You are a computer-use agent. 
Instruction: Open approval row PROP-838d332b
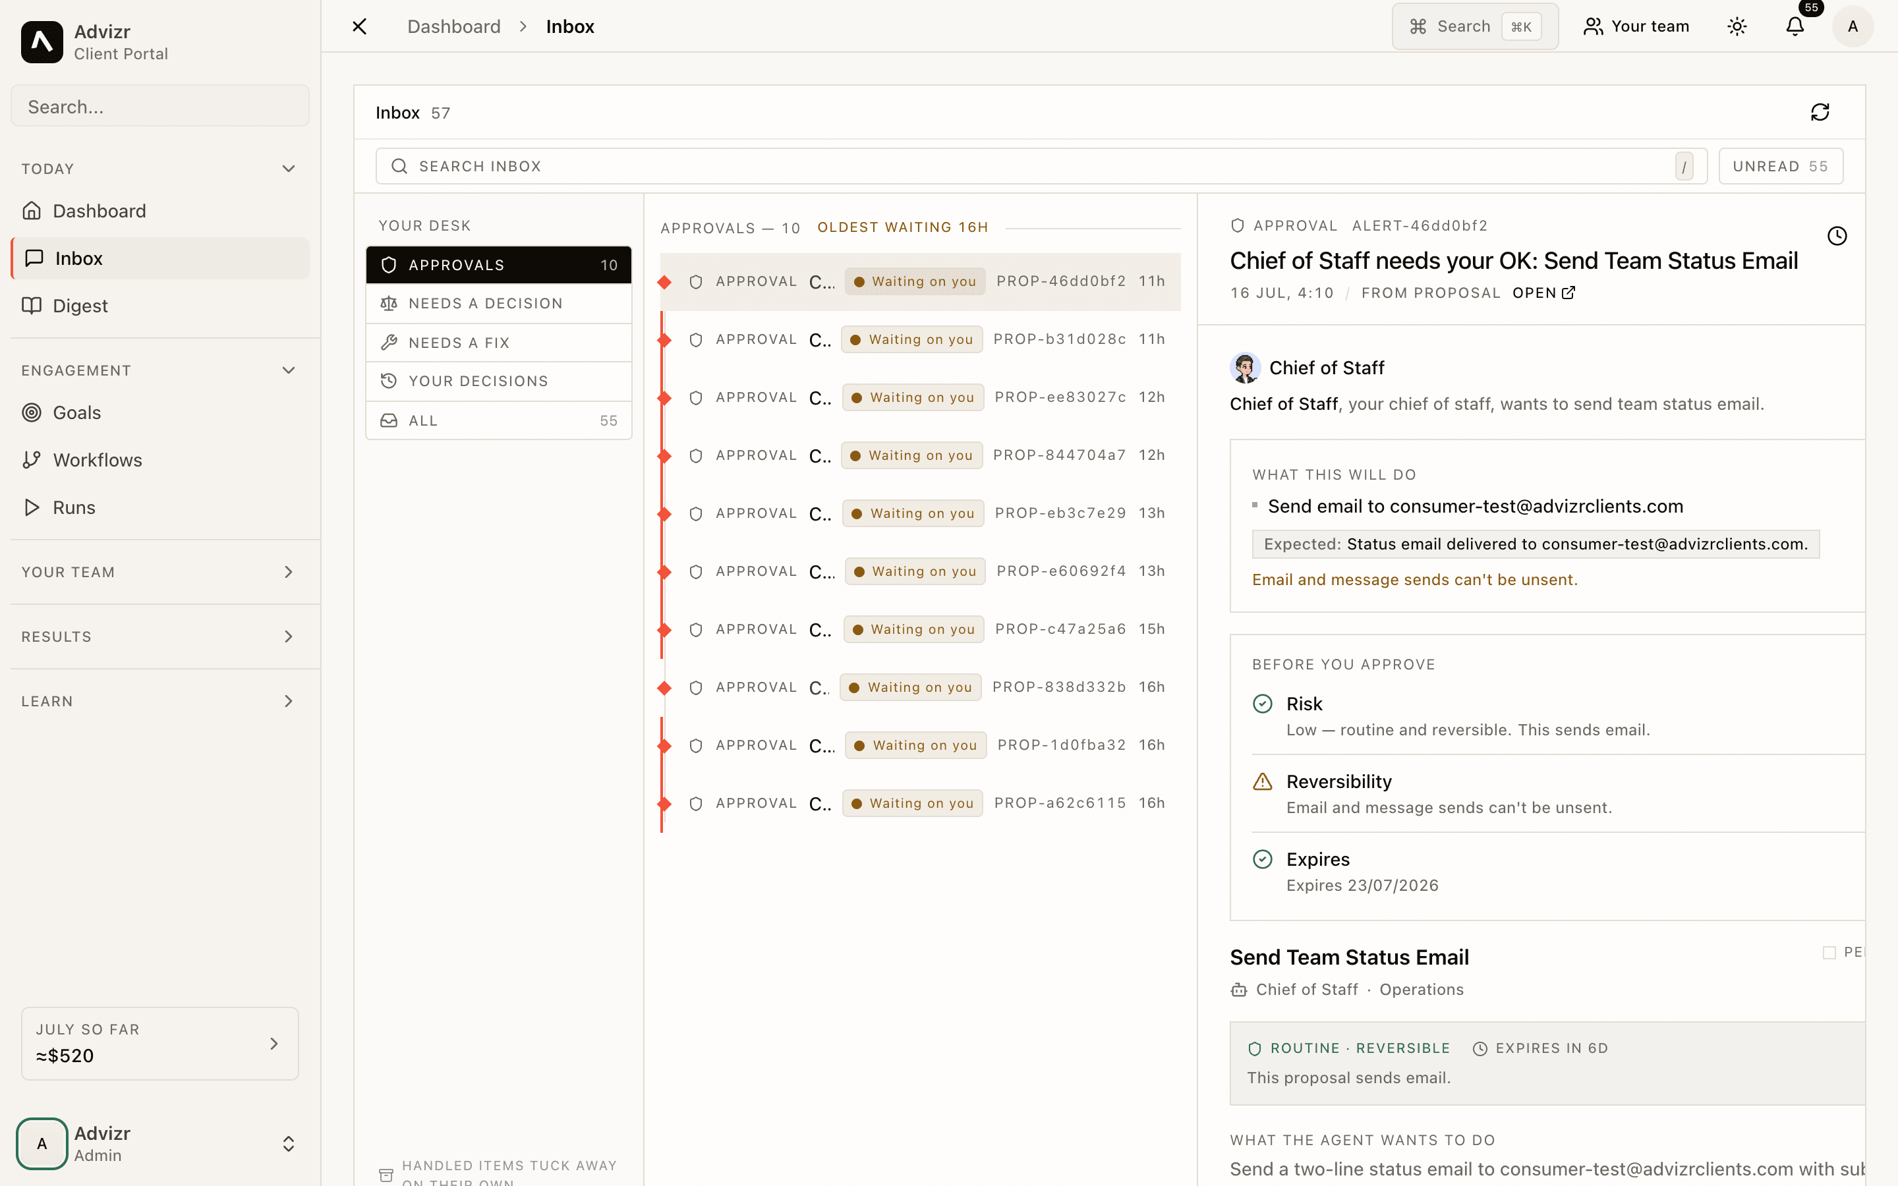click(920, 688)
